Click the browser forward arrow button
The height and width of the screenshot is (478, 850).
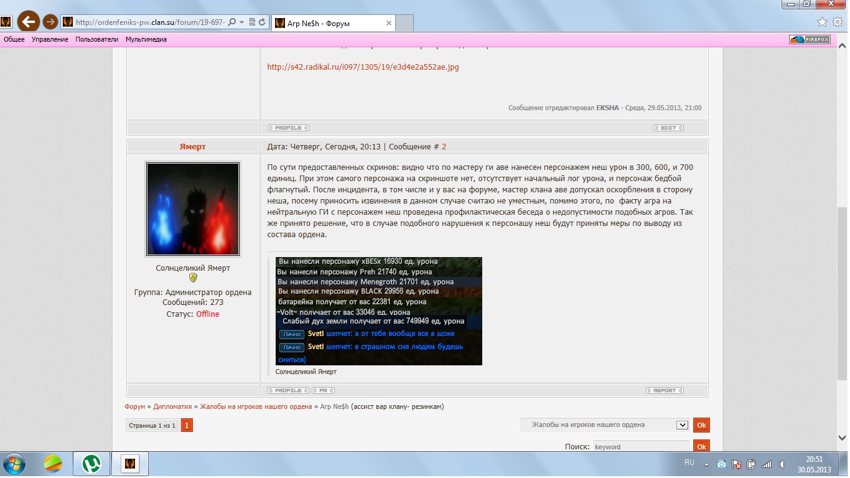click(51, 22)
